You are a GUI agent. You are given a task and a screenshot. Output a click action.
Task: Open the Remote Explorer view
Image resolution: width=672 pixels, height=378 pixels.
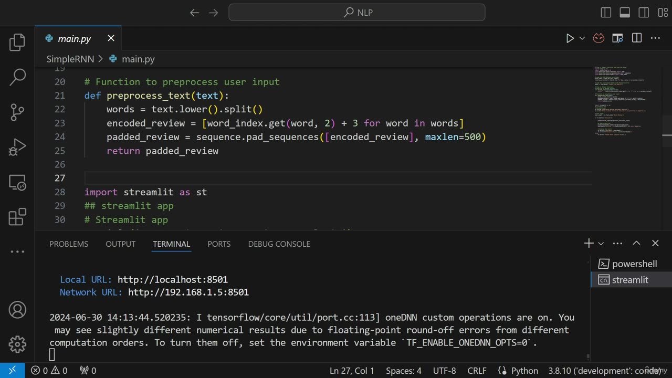[x=17, y=182]
